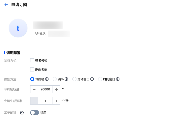Image resolution: width=172 pixels, height=124 pixels.
Task: Enable the 签名校验 checkbox
Action: pos(32,60)
